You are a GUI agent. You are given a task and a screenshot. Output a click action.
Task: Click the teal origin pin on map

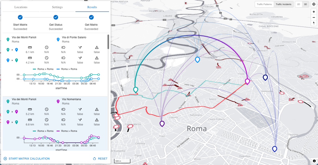tap(135, 90)
